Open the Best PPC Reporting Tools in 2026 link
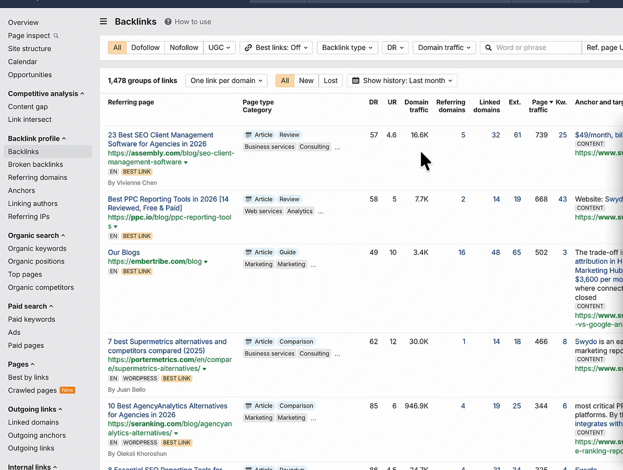The width and height of the screenshot is (623, 470). click(168, 204)
